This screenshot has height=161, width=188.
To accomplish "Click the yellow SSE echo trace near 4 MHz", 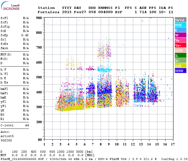I will 71,108.
